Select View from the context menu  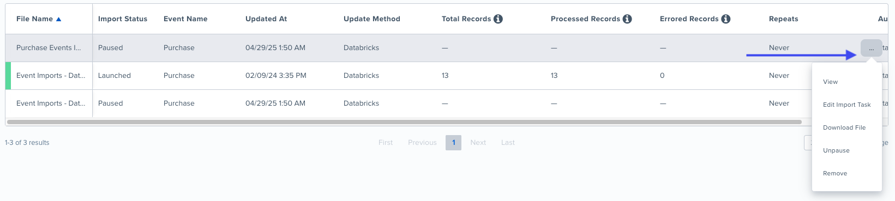pos(830,82)
